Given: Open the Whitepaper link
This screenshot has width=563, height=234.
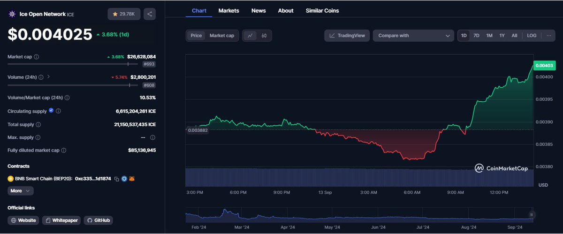Looking at the screenshot, I should click(61, 220).
